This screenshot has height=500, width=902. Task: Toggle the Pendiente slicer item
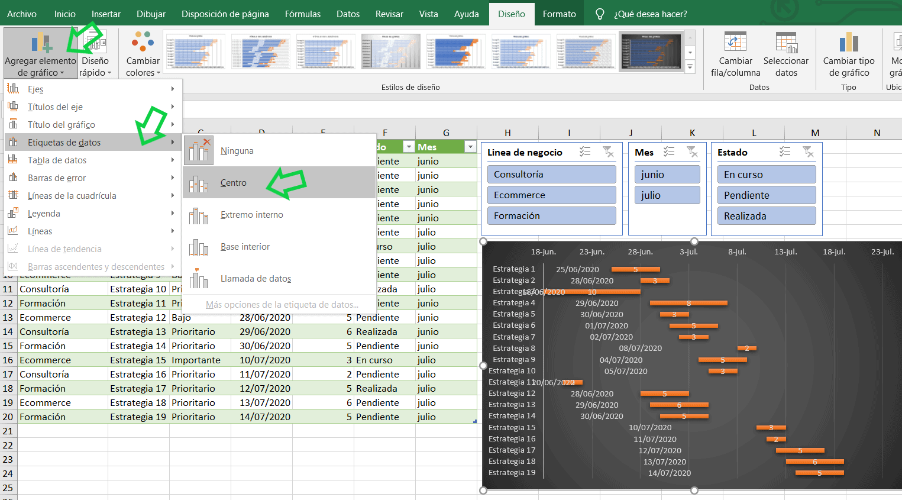[767, 195]
